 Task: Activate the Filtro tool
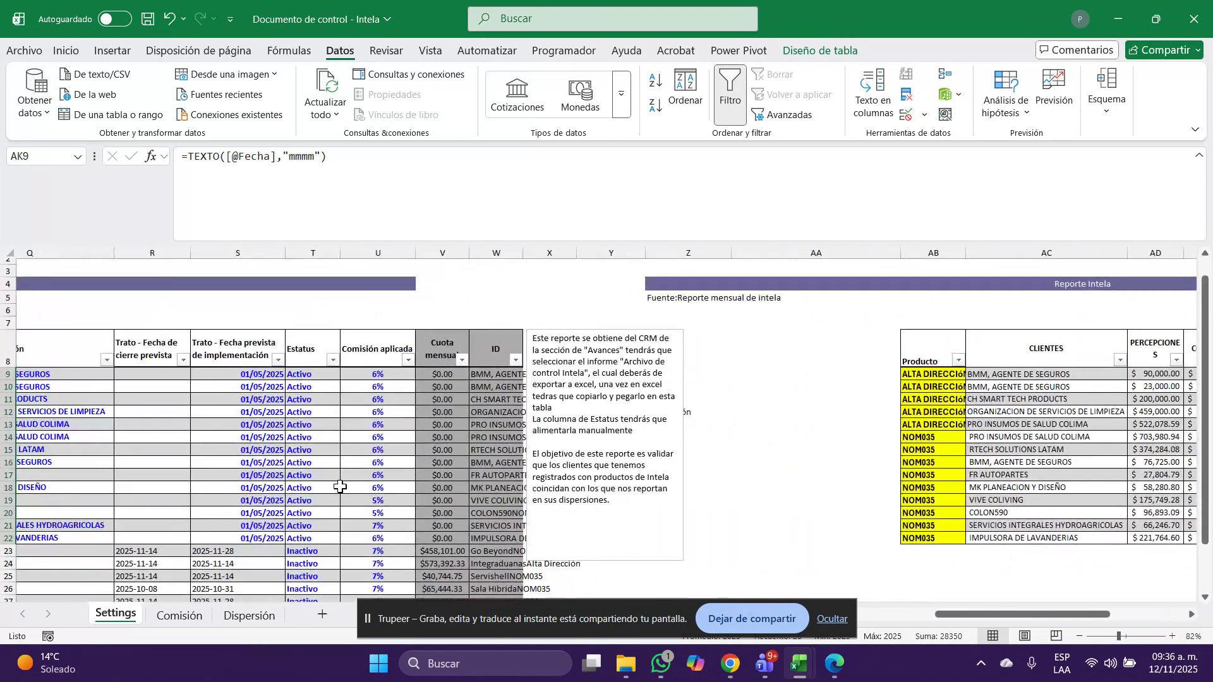click(730, 93)
